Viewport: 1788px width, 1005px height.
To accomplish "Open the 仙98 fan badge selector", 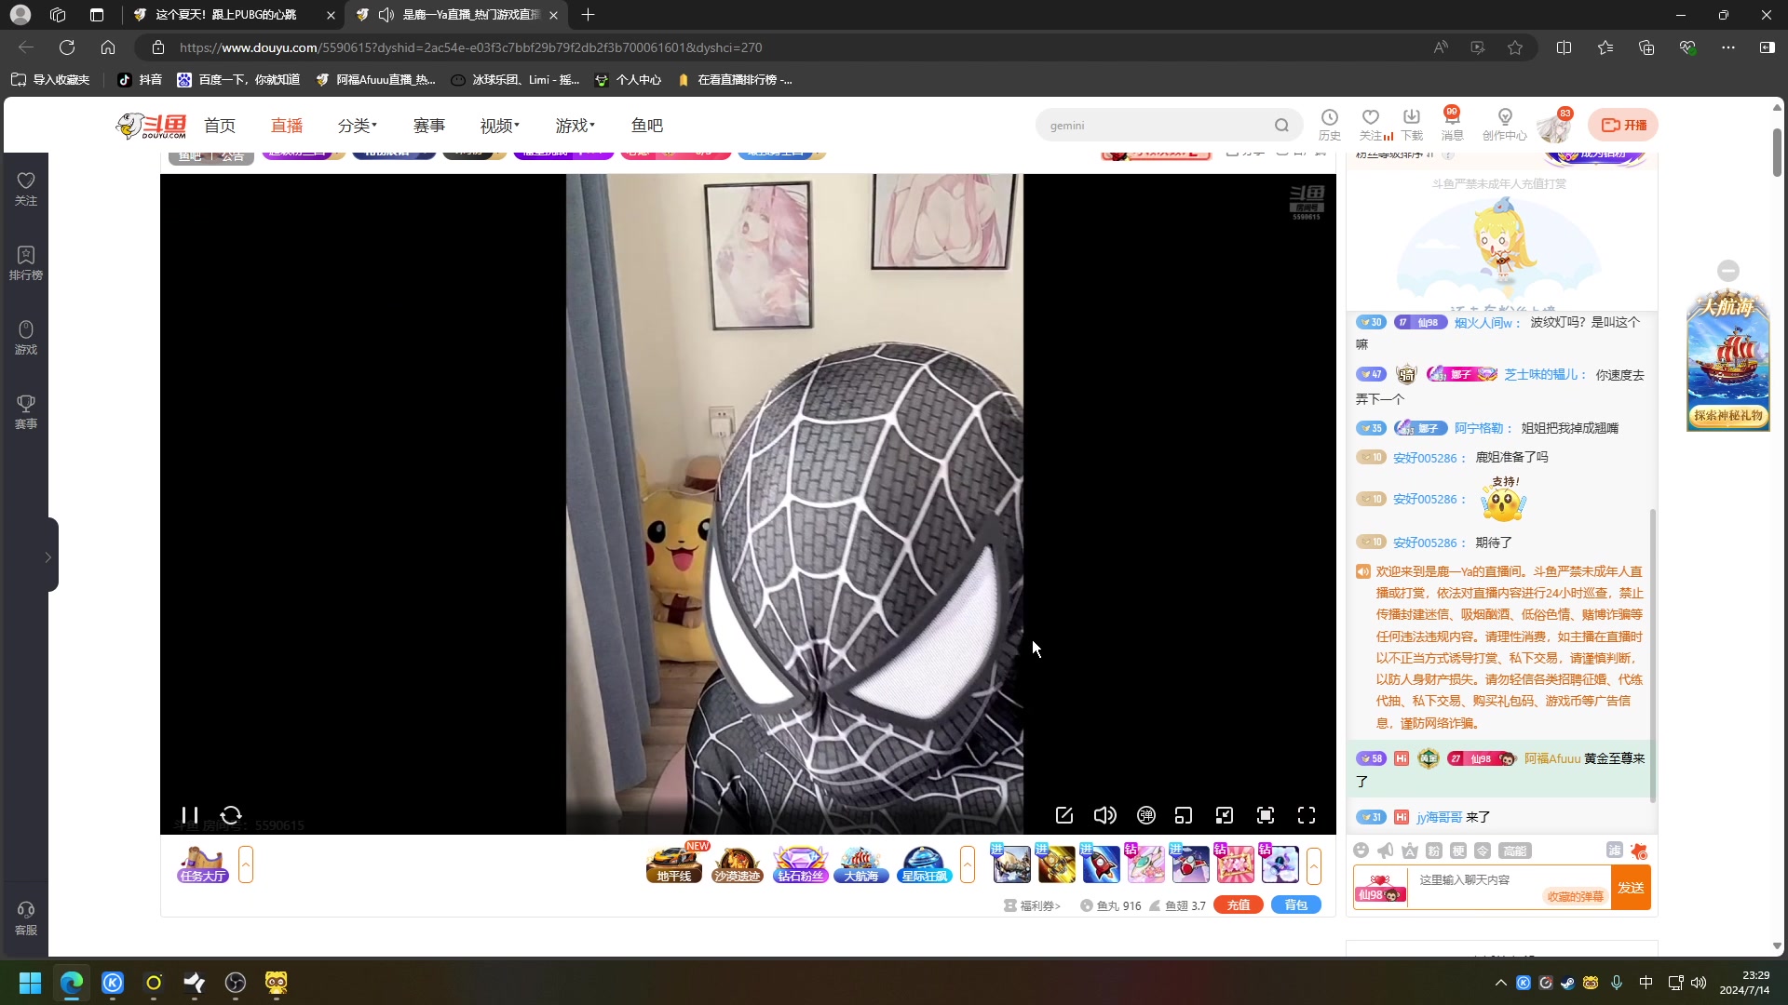I will point(1380,889).
